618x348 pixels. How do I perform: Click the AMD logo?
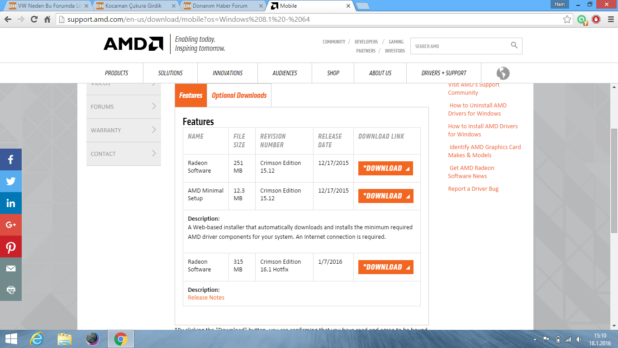pos(133,43)
